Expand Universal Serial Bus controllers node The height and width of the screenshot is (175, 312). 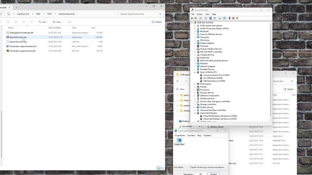point(195,110)
